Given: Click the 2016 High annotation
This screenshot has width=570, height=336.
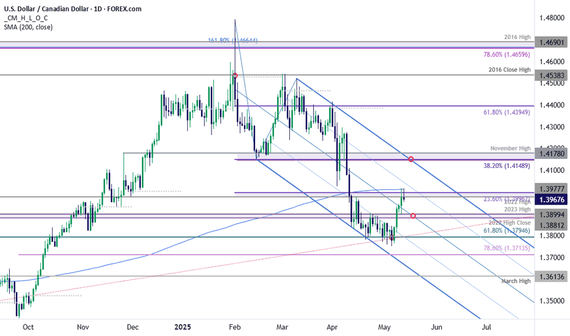Looking at the screenshot, I should click(517, 37).
